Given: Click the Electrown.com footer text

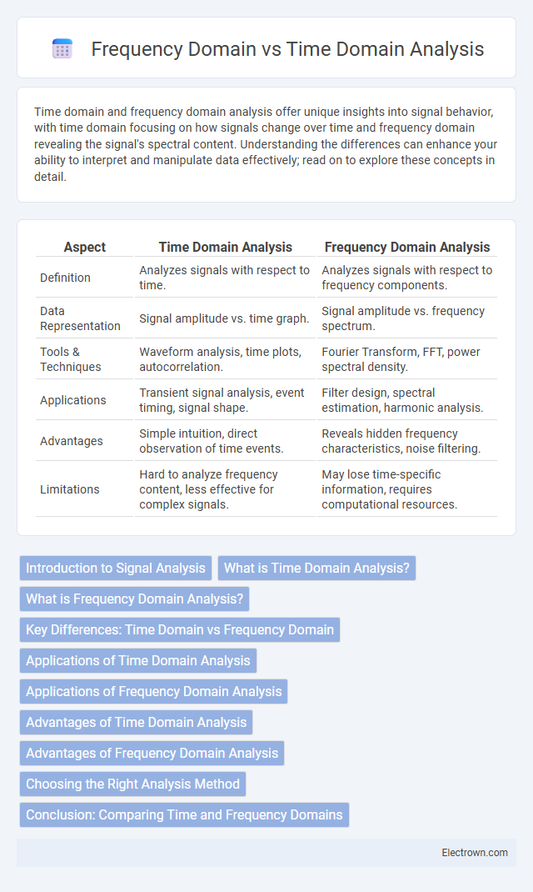Looking at the screenshot, I should (x=475, y=852).
